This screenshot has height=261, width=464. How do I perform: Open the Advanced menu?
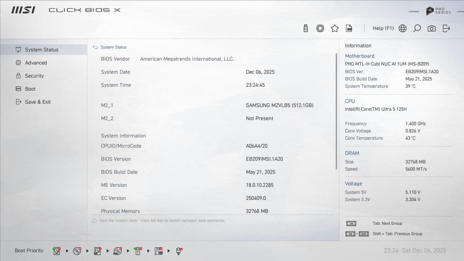pyautogui.click(x=36, y=63)
